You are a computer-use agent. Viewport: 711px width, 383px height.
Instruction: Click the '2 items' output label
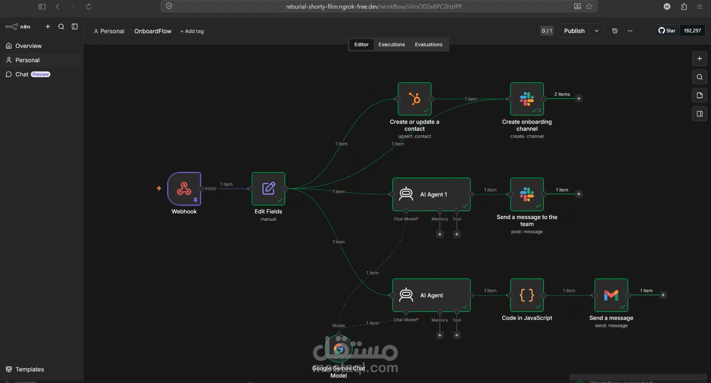(562, 95)
